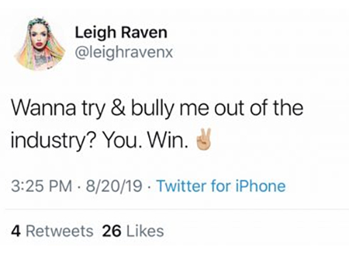Open the Leigh Raven display name
349x261 pixels.
point(121,33)
